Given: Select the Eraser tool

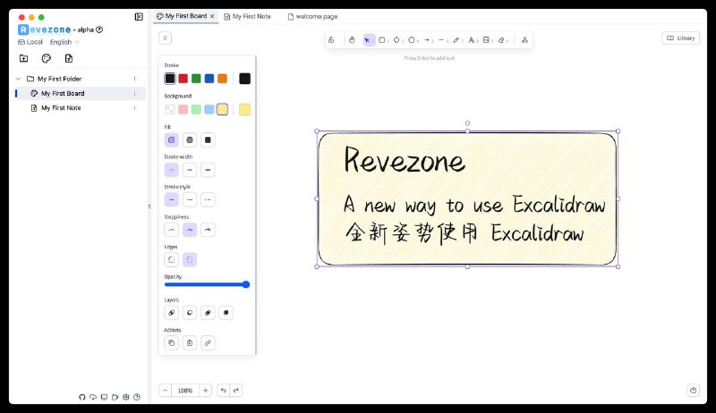Looking at the screenshot, I should (501, 39).
